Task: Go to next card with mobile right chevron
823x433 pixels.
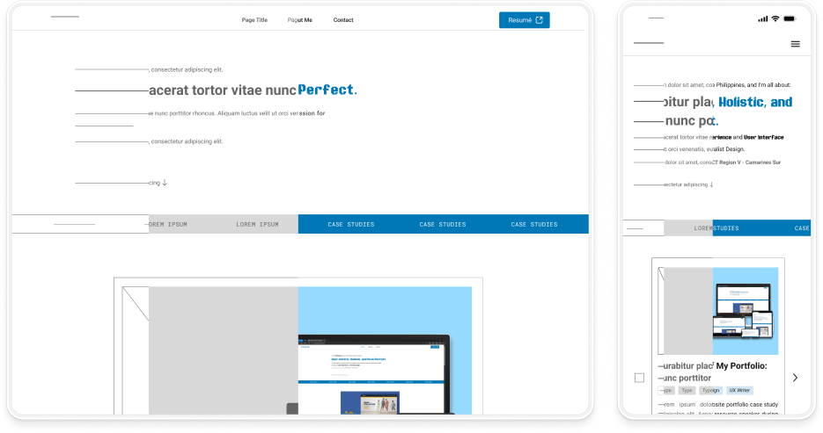Action: point(795,378)
